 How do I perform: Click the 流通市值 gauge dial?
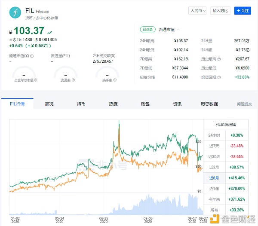point(24,72)
